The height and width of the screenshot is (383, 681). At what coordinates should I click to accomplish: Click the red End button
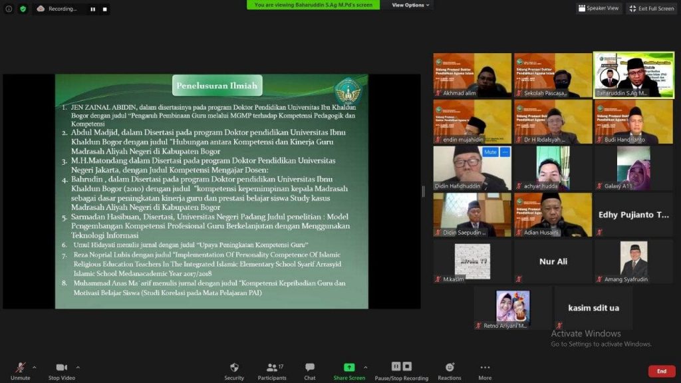661,371
